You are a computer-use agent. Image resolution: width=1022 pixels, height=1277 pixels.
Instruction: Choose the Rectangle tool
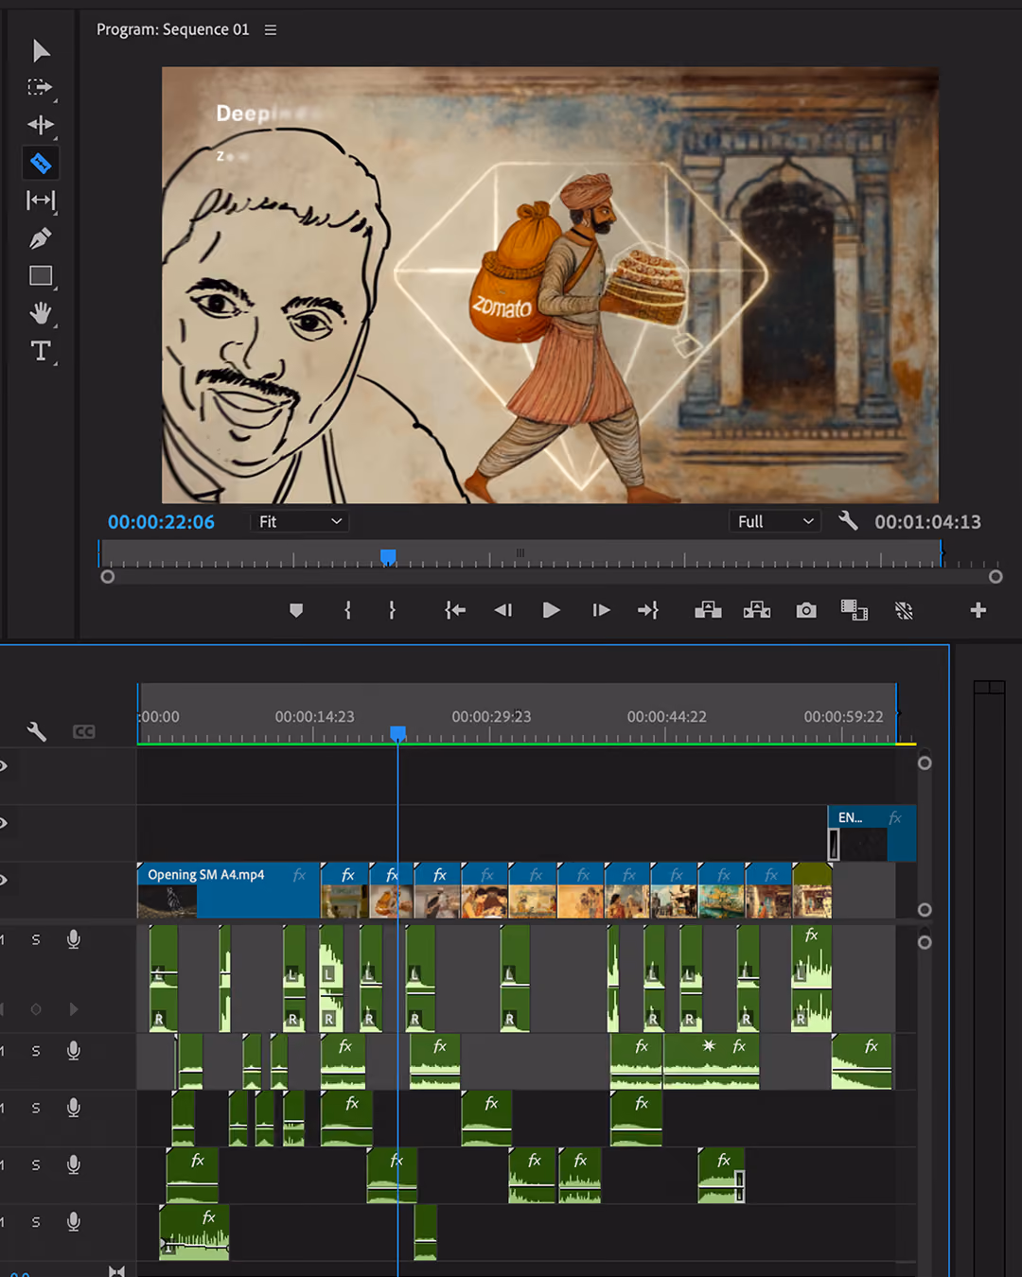(x=41, y=276)
